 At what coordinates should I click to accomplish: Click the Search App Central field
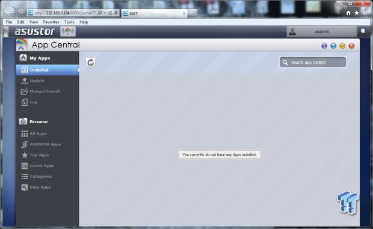[313, 63]
